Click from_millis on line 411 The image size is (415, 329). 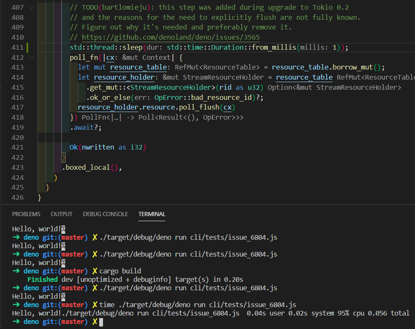[x=274, y=48]
